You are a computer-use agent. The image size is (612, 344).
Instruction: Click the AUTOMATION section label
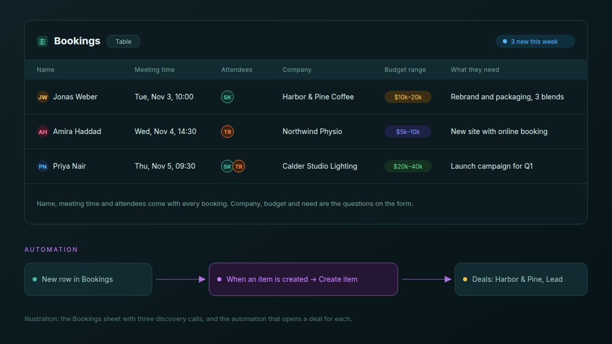51,250
